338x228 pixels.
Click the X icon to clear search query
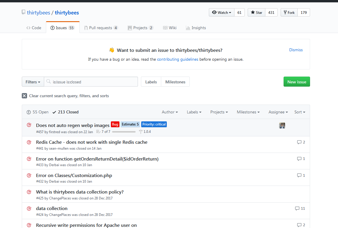point(24,96)
